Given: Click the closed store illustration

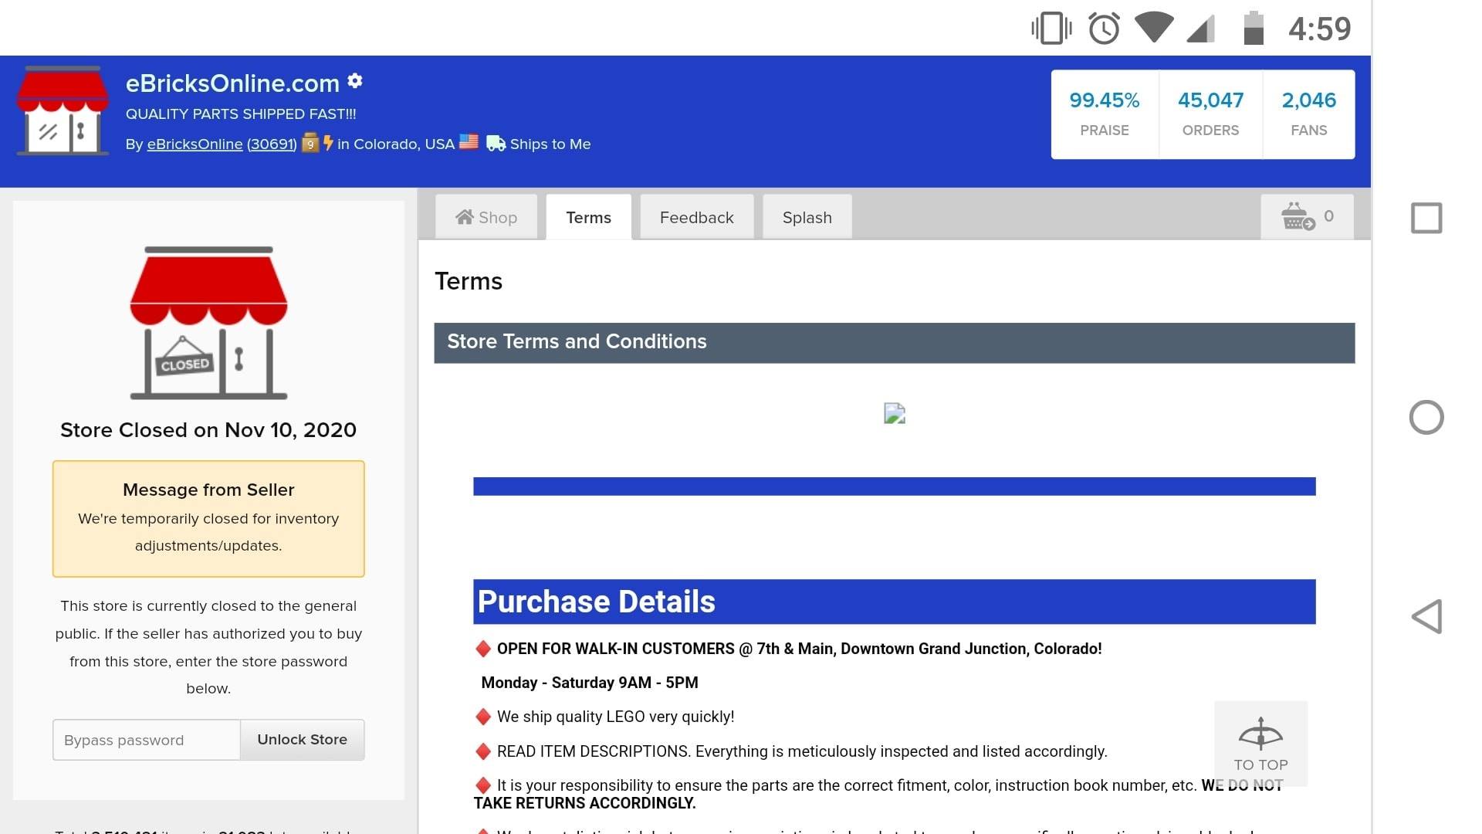Looking at the screenshot, I should (208, 323).
